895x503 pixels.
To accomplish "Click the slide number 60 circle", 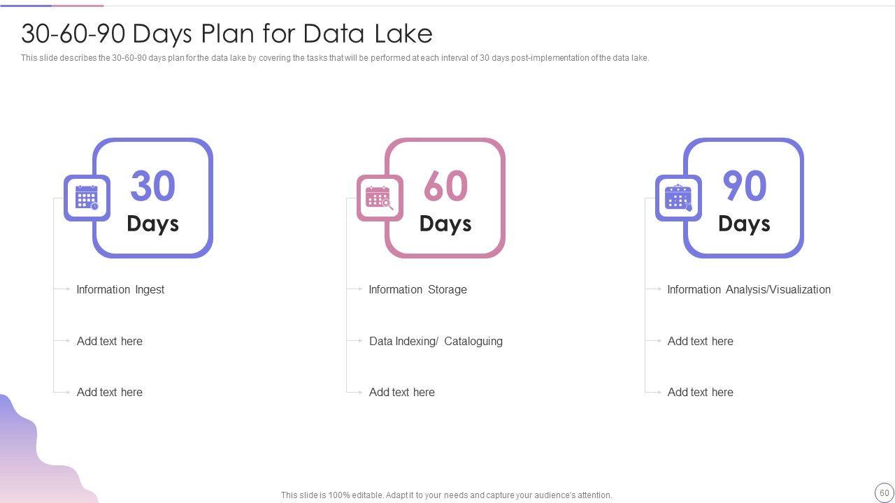I will [884, 493].
